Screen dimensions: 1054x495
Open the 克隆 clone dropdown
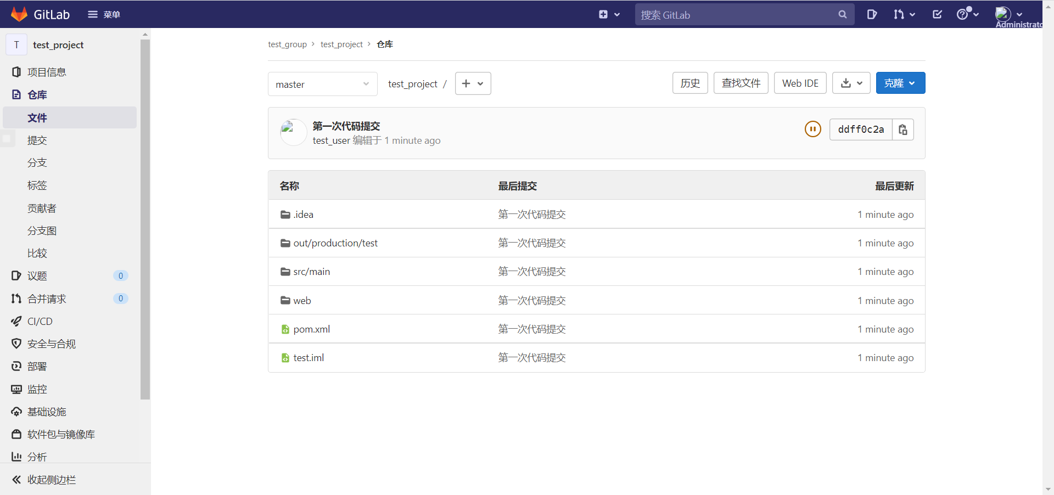900,83
